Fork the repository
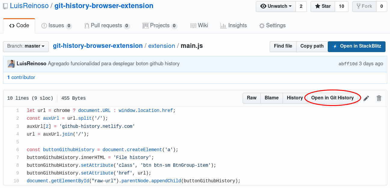Image resolution: width=390 pixels, height=188 pixels. click(364, 6)
